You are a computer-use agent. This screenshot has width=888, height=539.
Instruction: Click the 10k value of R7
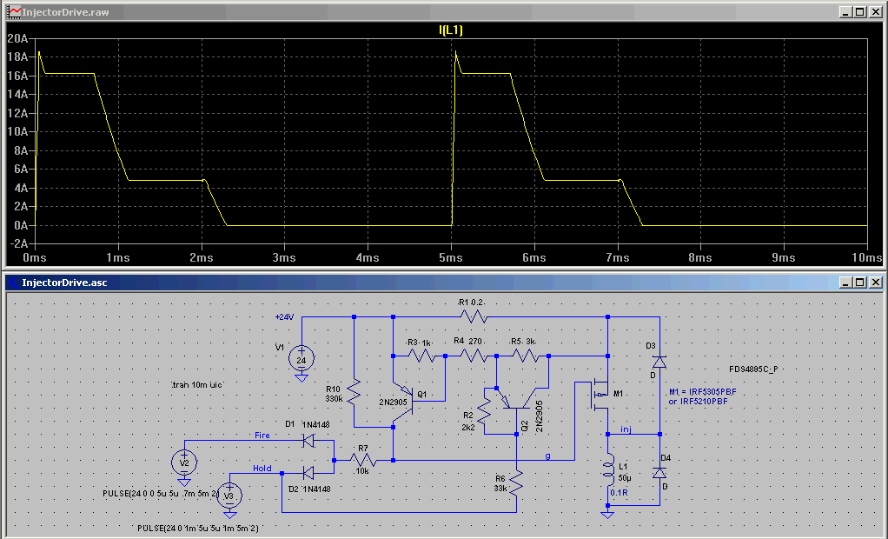pyautogui.click(x=362, y=471)
